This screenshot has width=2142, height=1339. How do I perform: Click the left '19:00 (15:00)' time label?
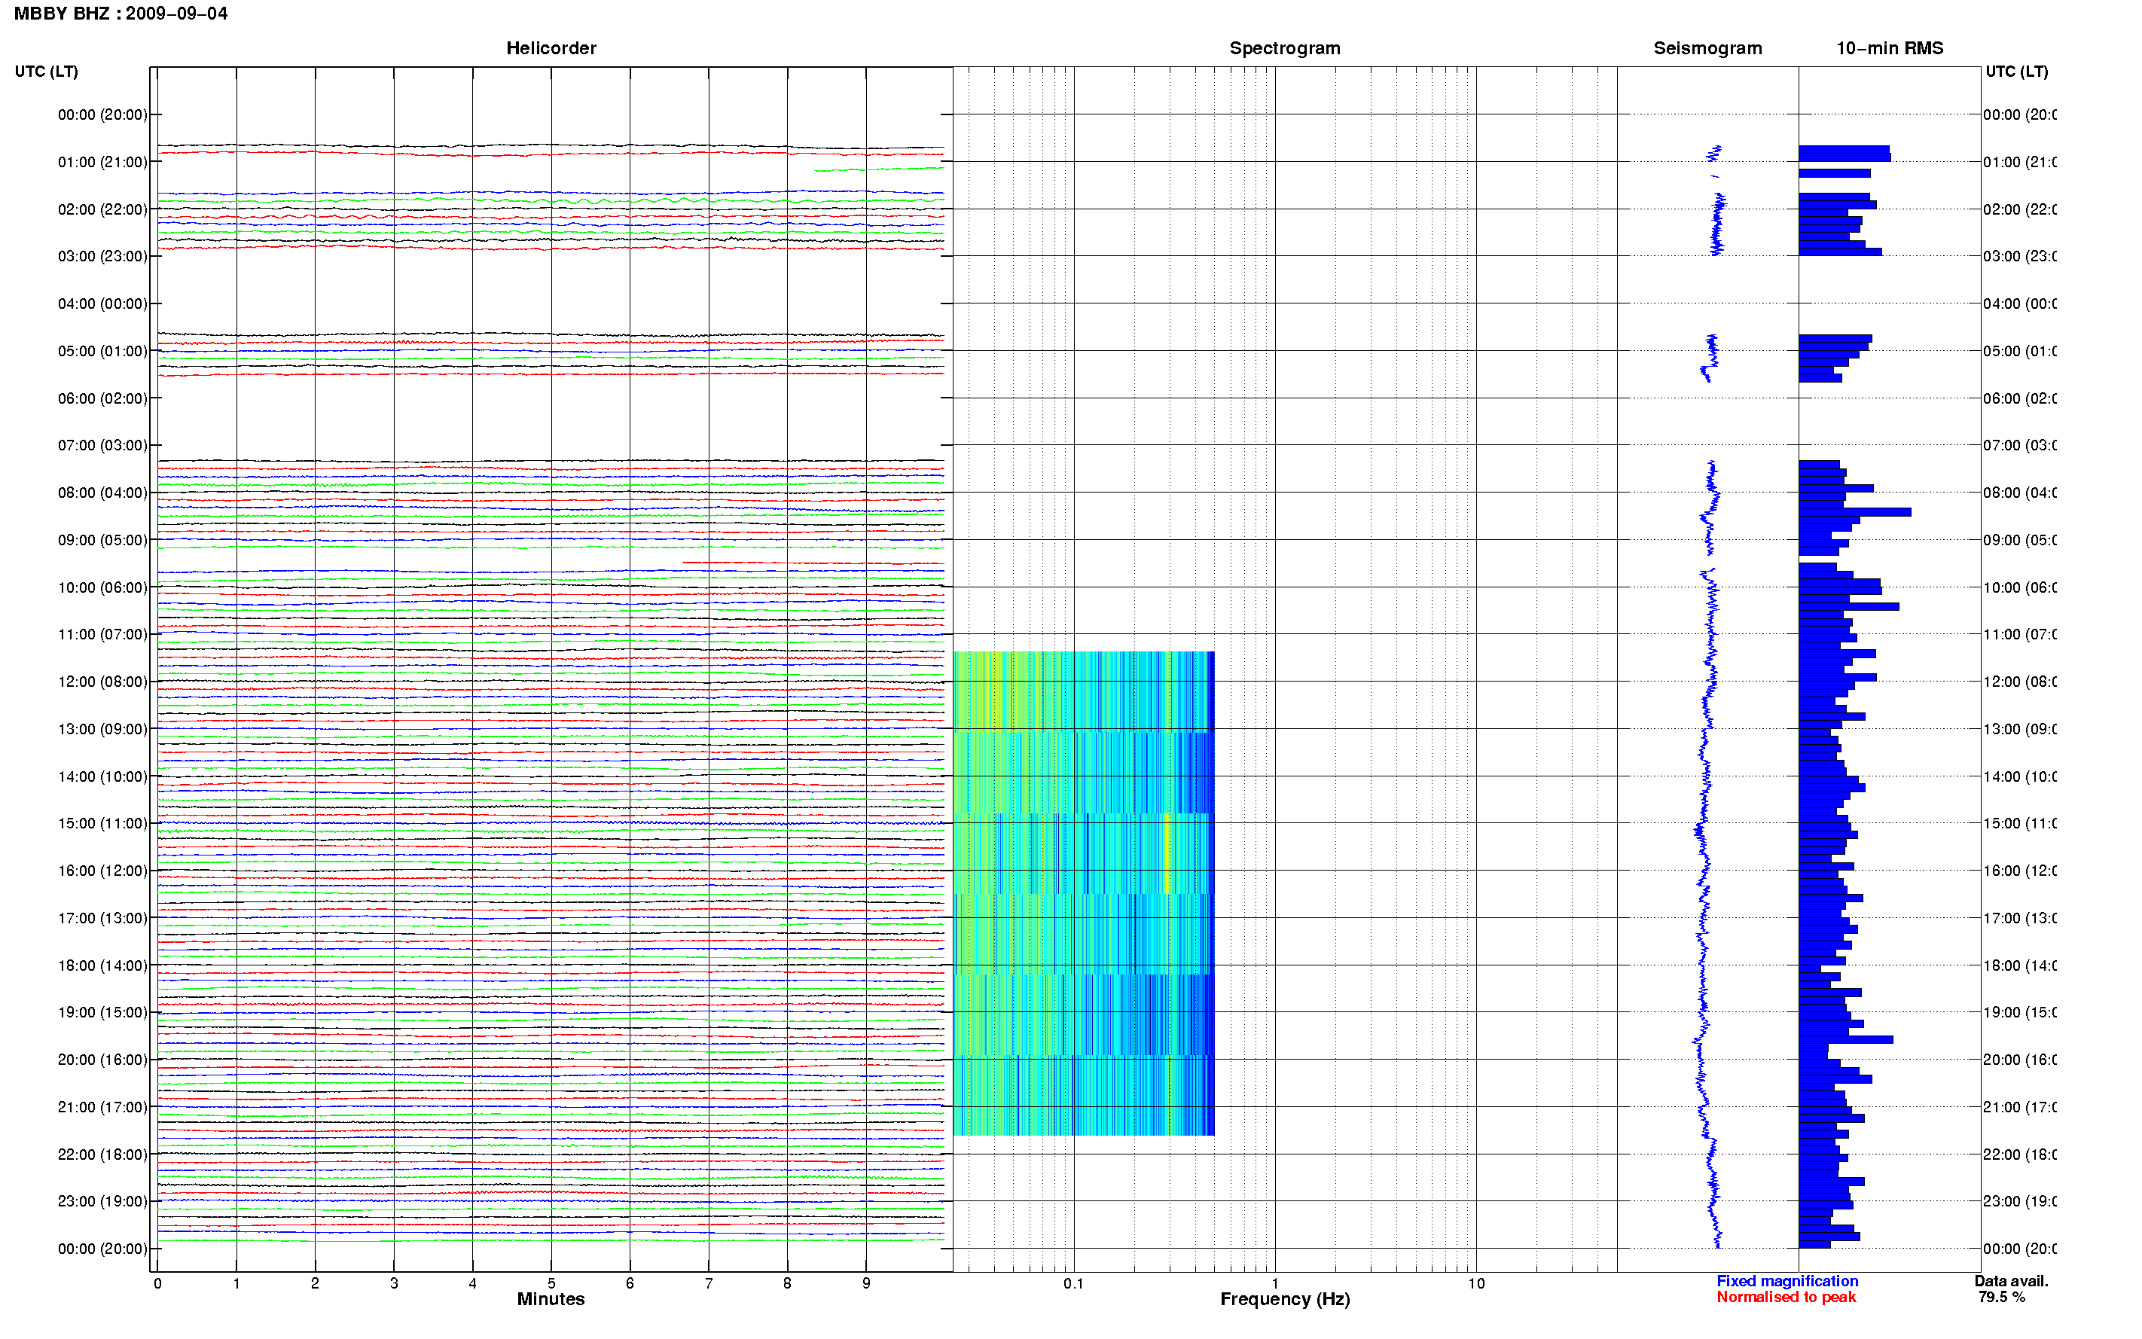[102, 1012]
